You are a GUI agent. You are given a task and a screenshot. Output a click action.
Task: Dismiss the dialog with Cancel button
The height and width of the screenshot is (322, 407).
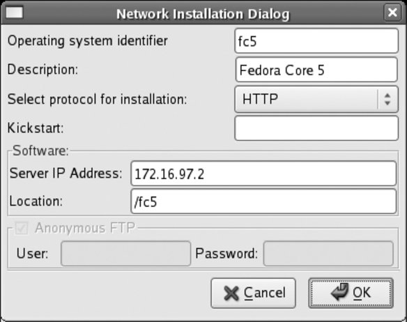click(254, 293)
